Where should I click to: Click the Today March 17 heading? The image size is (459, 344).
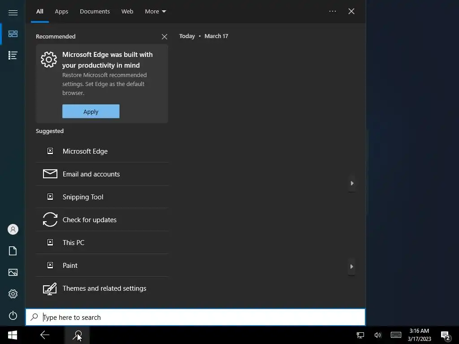[204, 36]
